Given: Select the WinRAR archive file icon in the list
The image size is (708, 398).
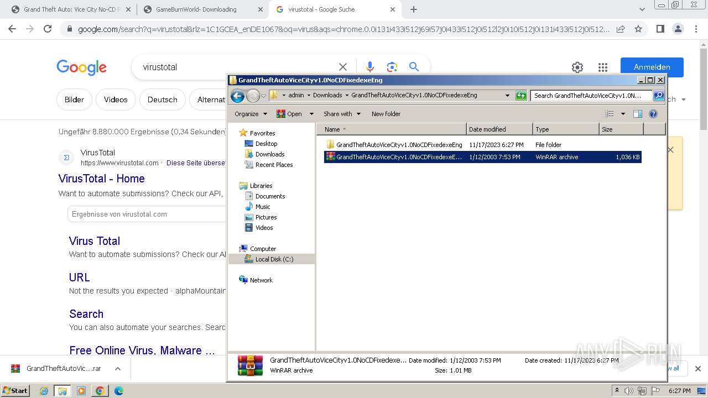Looking at the screenshot, I should (330, 157).
